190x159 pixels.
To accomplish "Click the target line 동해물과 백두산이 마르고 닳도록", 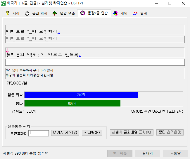I will pyautogui.click(x=42, y=55).
